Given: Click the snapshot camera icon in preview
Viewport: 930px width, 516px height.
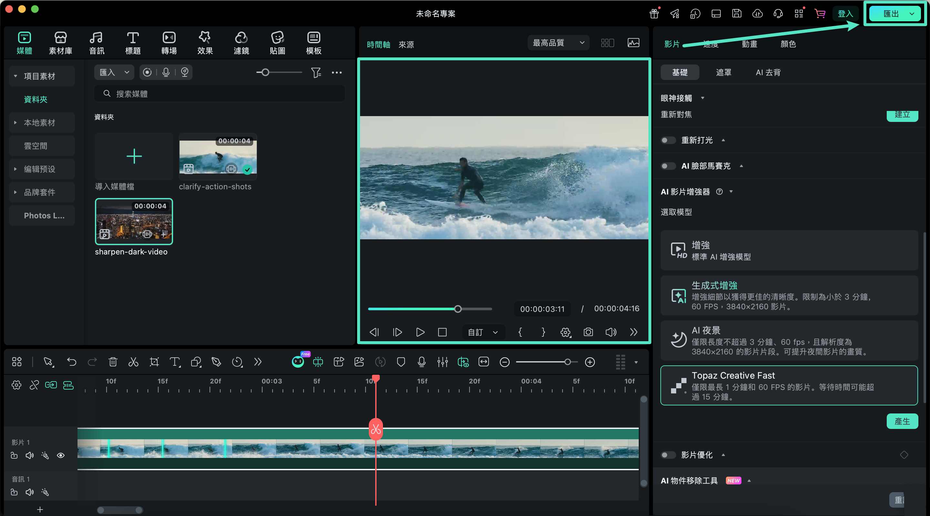Looking at the screenshot, I should coord(588,332).
